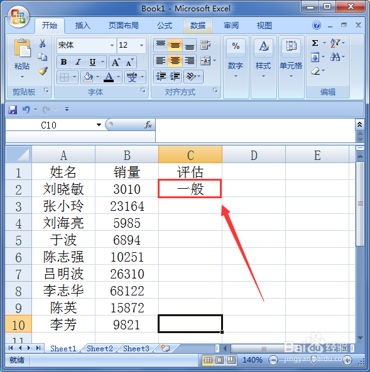Click Sort and Filter icon
The image size is (370, 372).
(335, 43)
